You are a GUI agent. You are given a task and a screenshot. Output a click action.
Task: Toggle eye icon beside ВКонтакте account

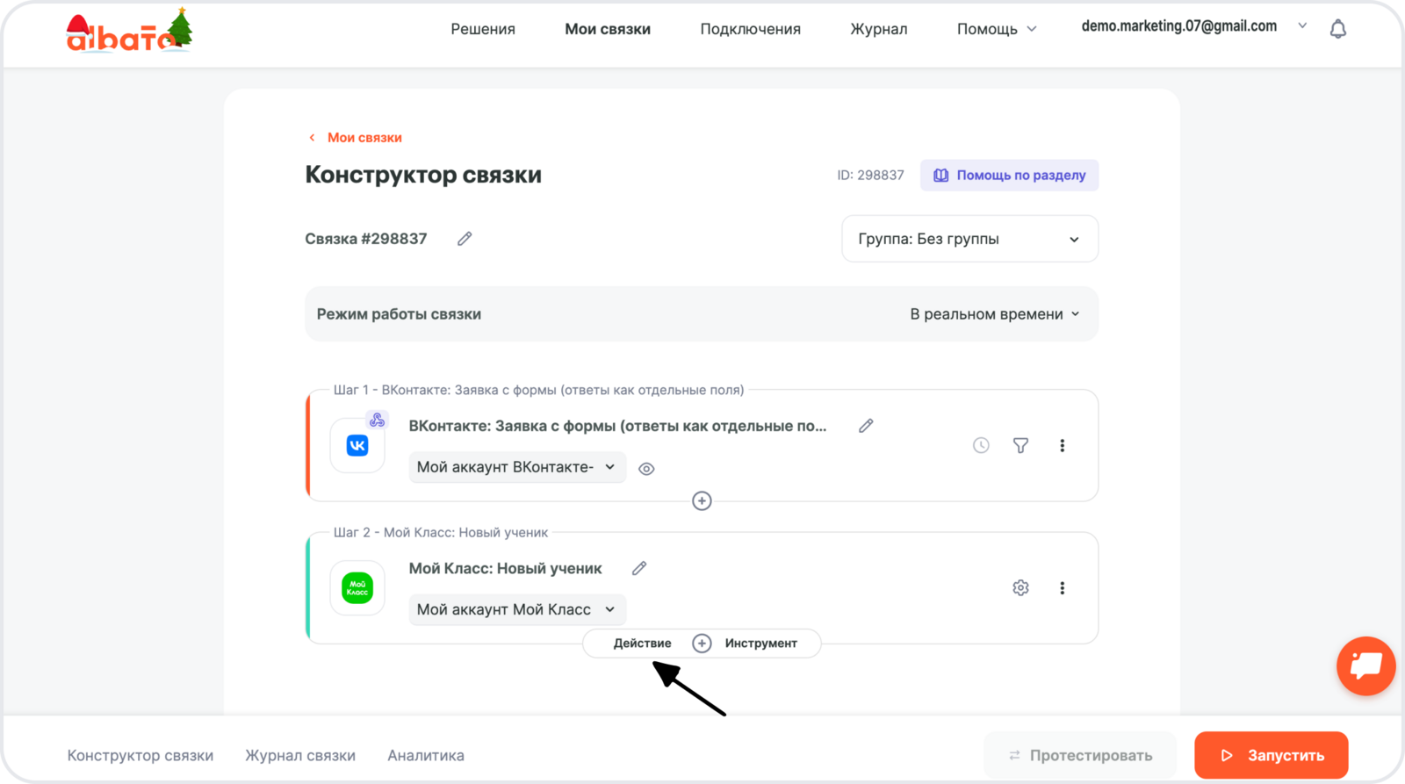646,469
